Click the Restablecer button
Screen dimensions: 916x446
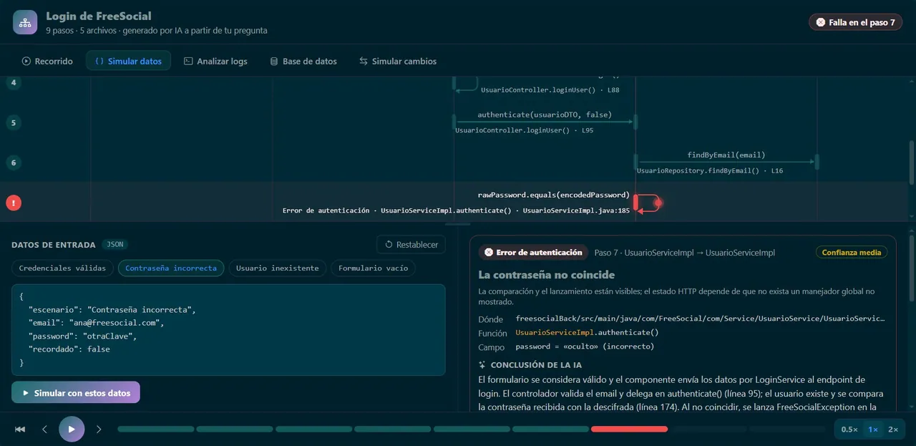[x=411, y=244]
